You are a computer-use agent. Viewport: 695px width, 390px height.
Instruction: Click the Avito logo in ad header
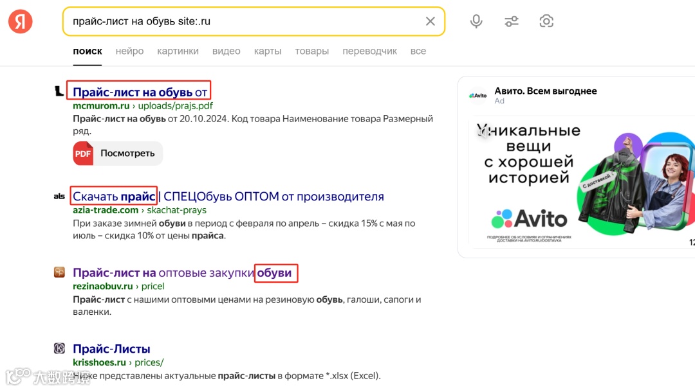point(477,95)
